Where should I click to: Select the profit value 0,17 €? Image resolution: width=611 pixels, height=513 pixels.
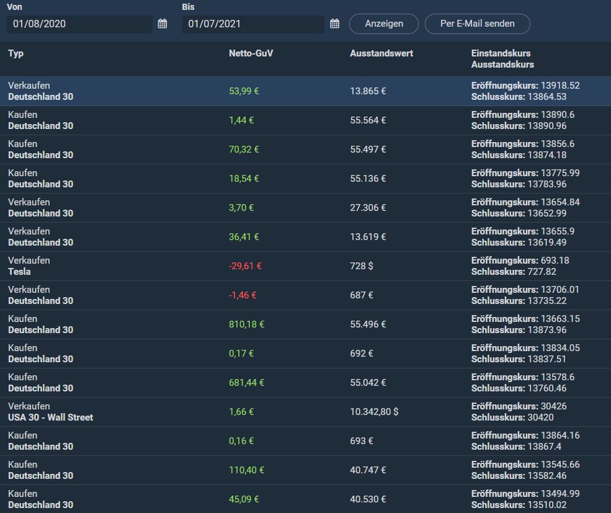coord(241,354)
